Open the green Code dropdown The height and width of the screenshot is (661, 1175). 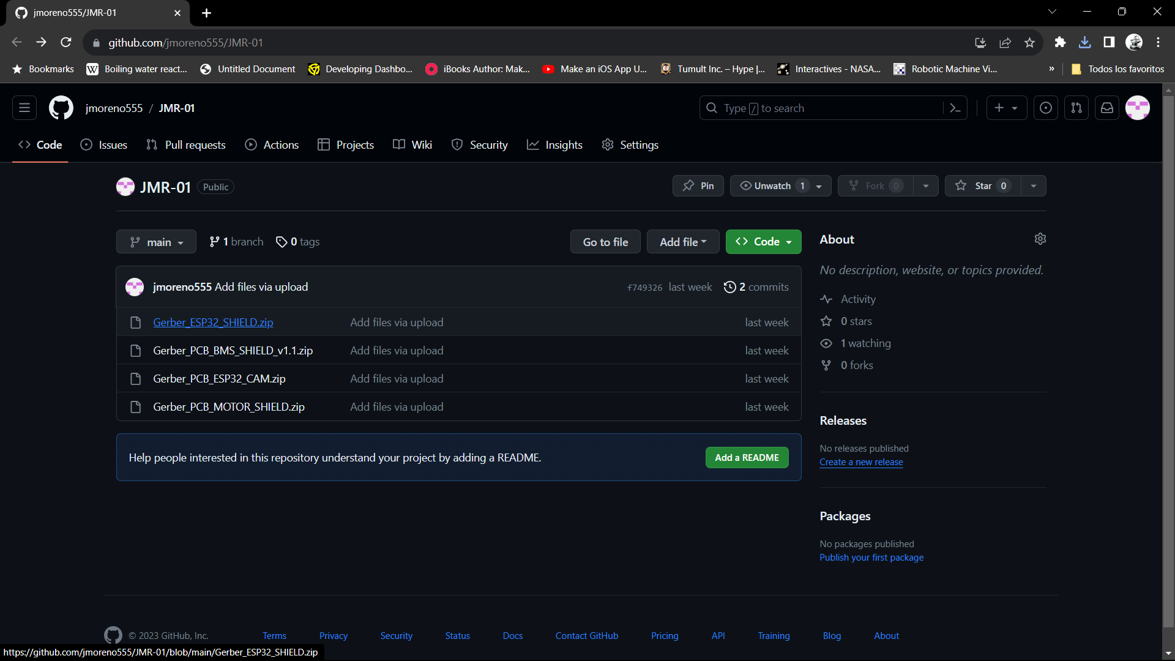point(763,242)
